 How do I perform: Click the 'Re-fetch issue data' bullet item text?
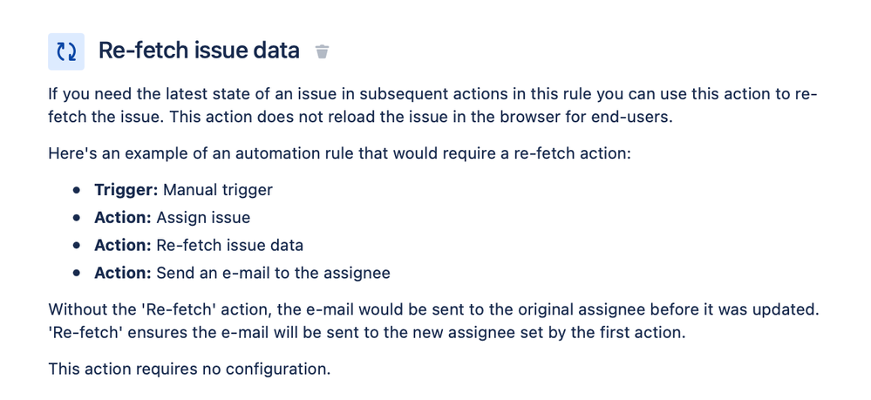point(230,245)
